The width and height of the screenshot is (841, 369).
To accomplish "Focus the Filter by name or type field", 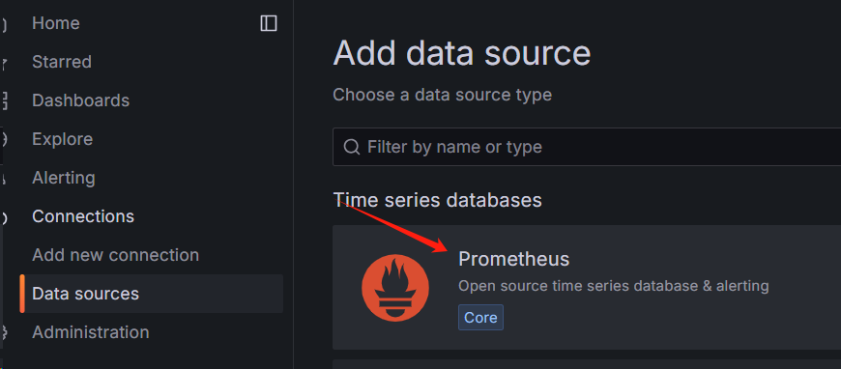I will [587, 147].
